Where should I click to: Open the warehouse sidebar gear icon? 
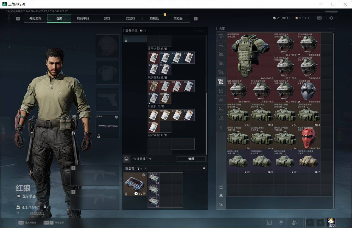point(221,127)
